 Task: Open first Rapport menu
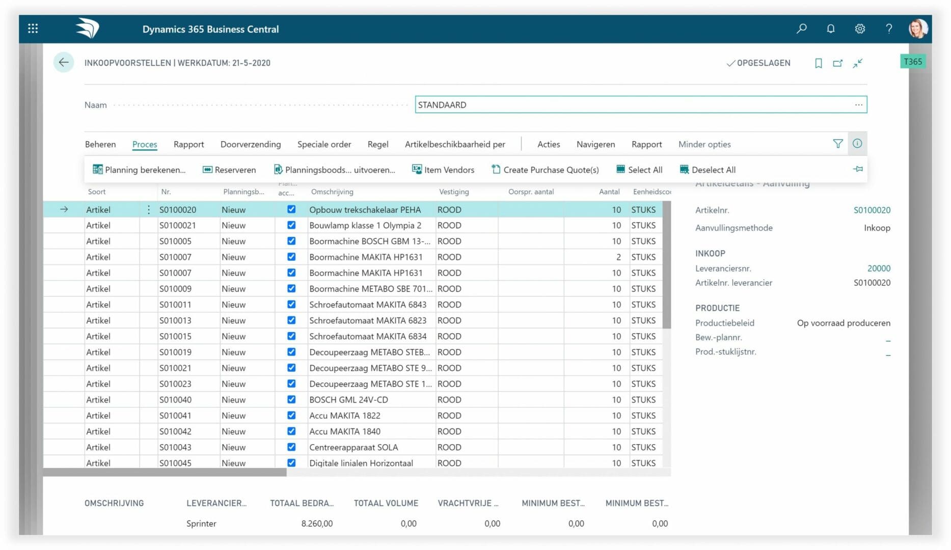pos(188,144)
